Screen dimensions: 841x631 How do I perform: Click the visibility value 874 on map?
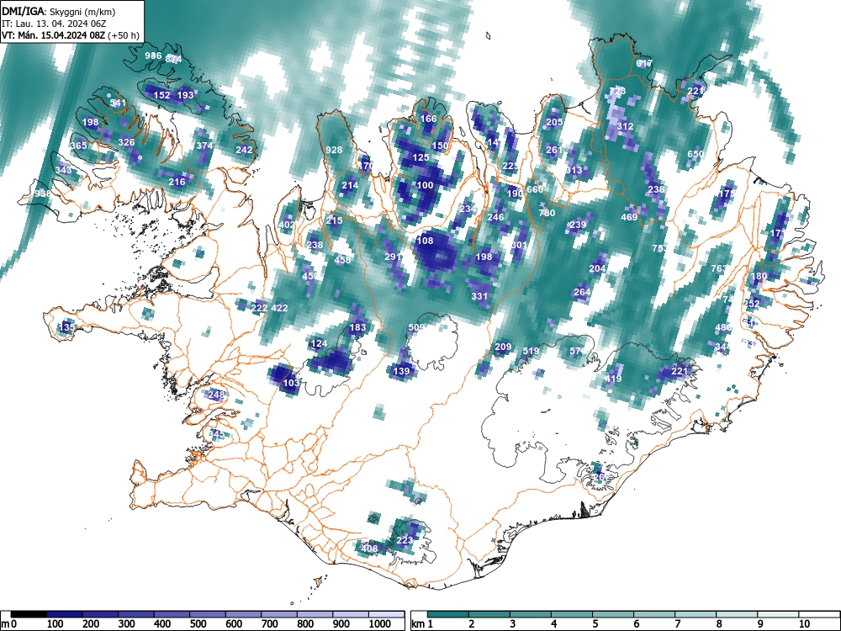tap(174, 60)
